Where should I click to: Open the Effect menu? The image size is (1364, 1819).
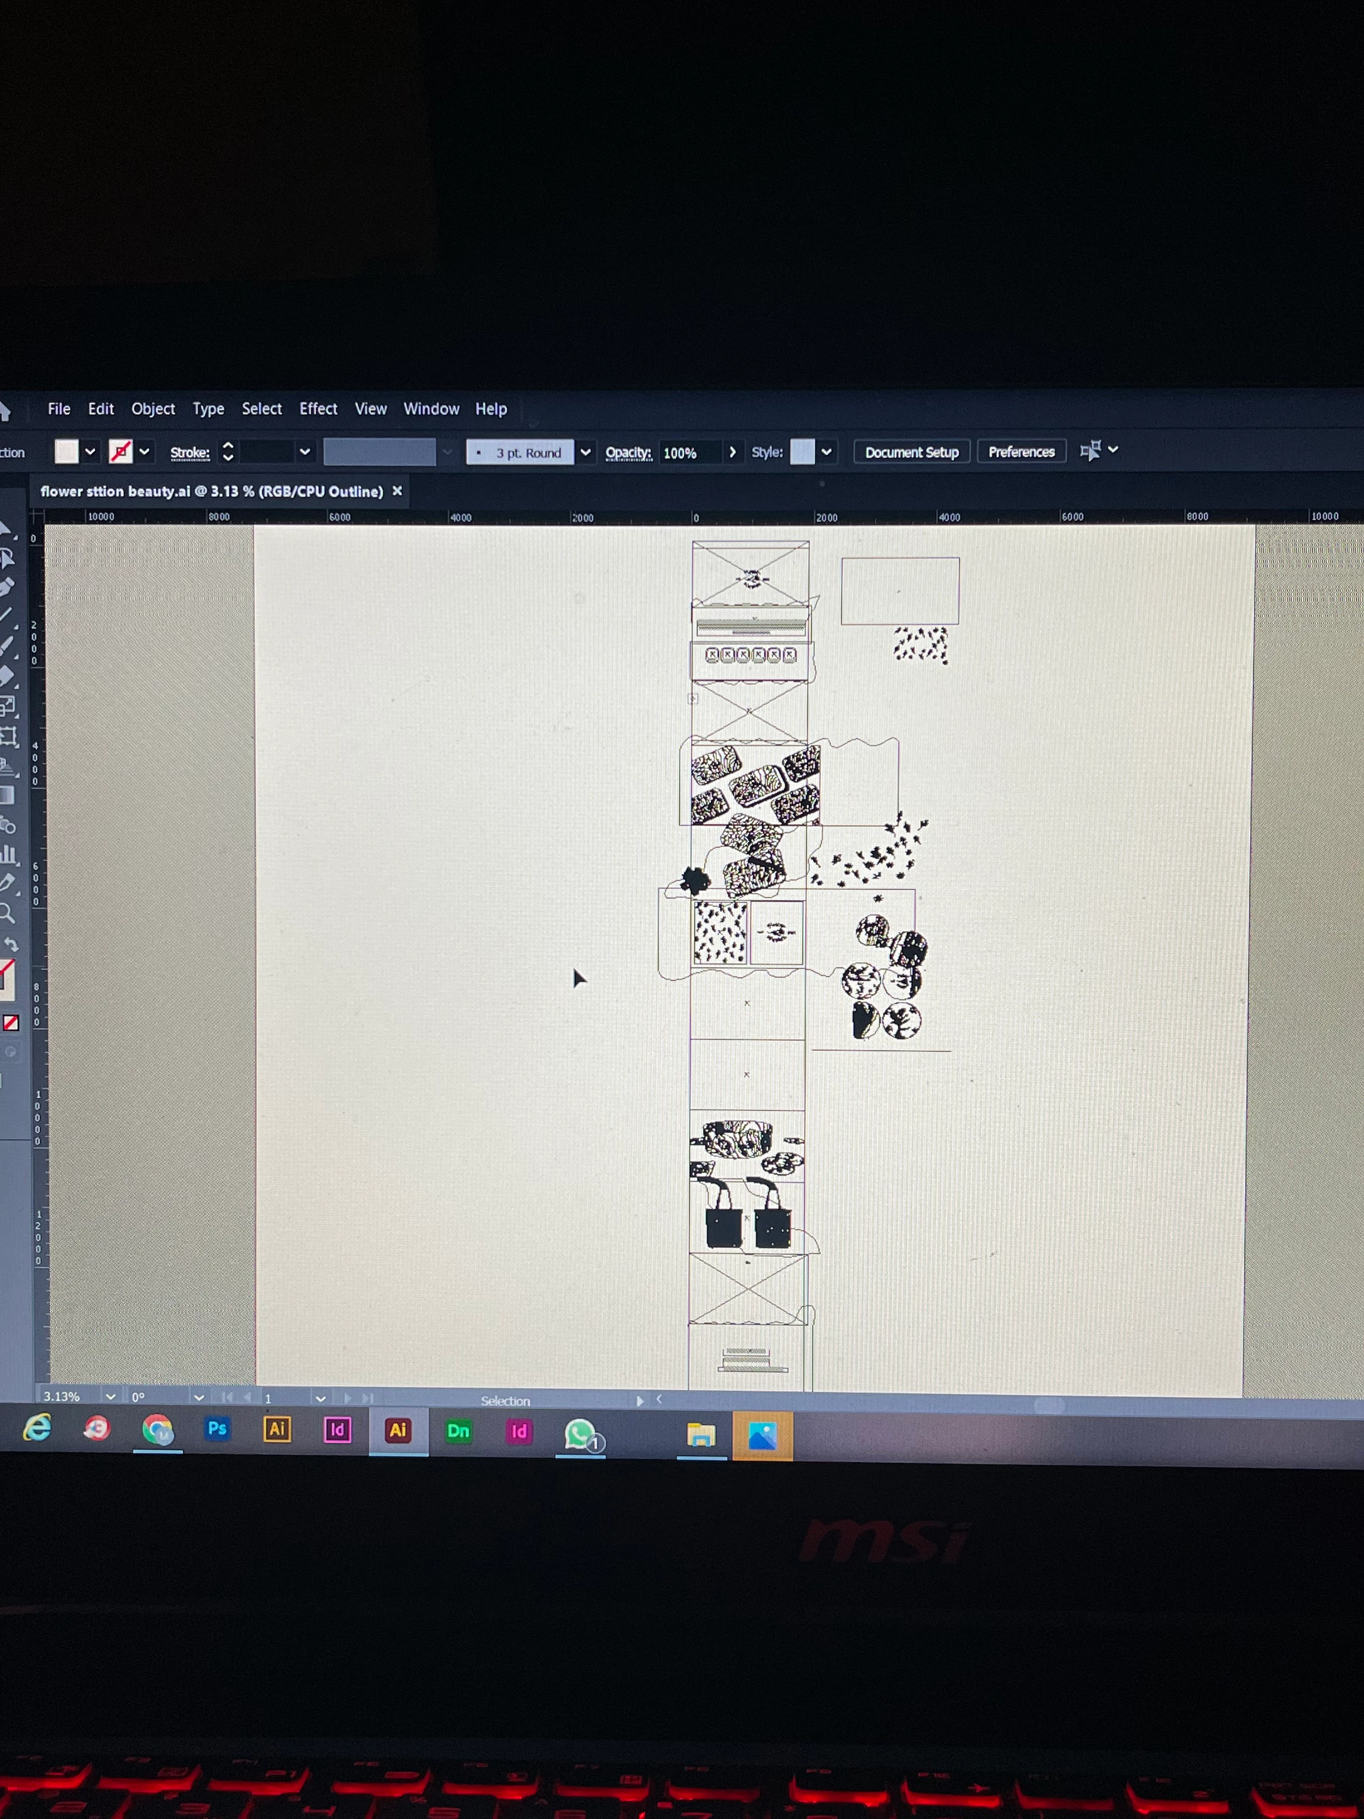point(318,409)
